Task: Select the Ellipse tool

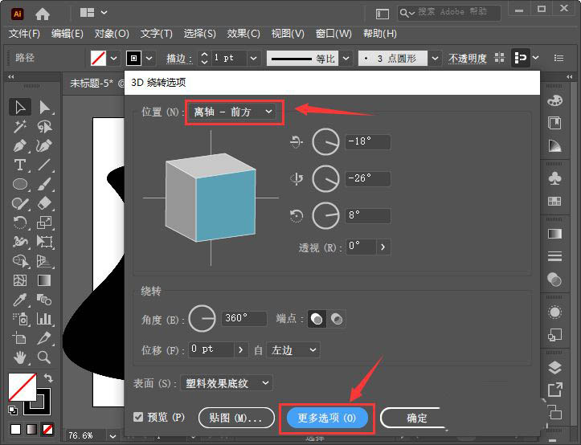Action: 20,184
